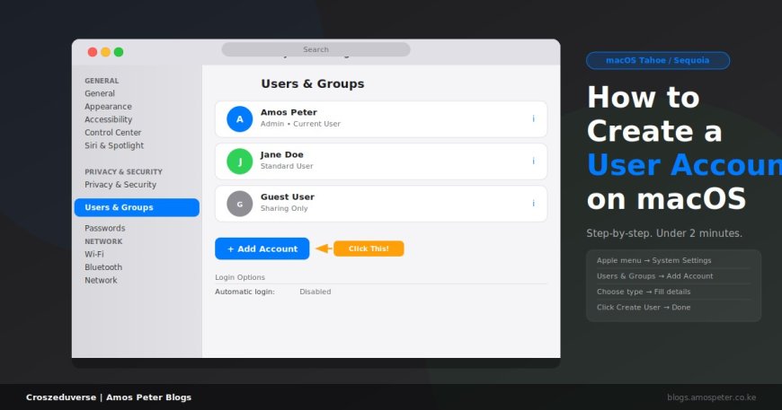Viewport: 782px width, 410px height.
Task: Open blogs.amospeter.co.ke link
Action: point(711,397)
